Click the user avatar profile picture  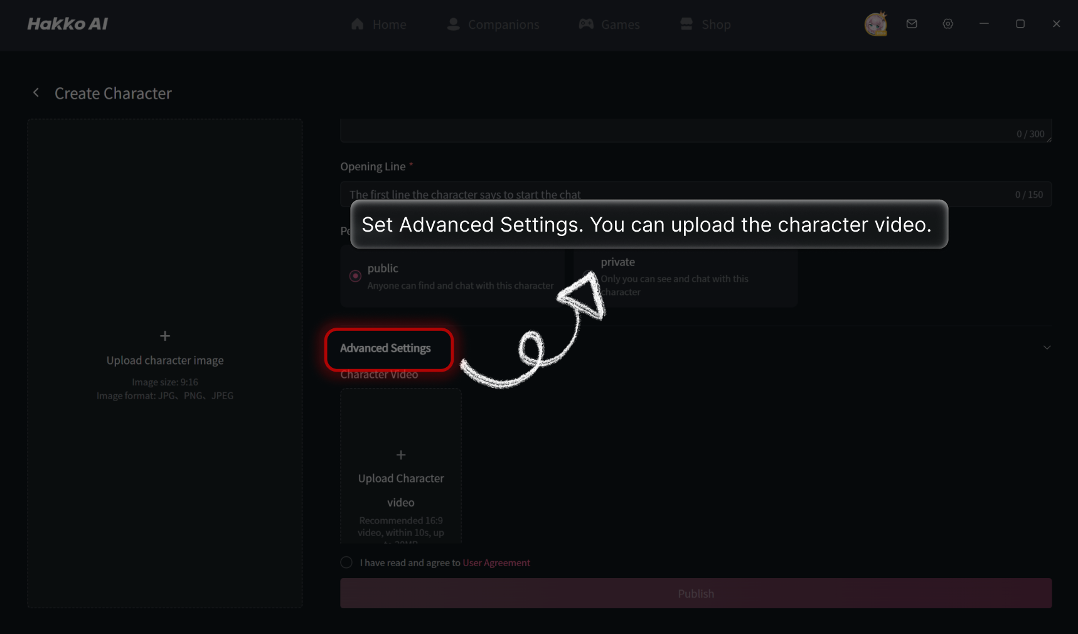(875, 24)
